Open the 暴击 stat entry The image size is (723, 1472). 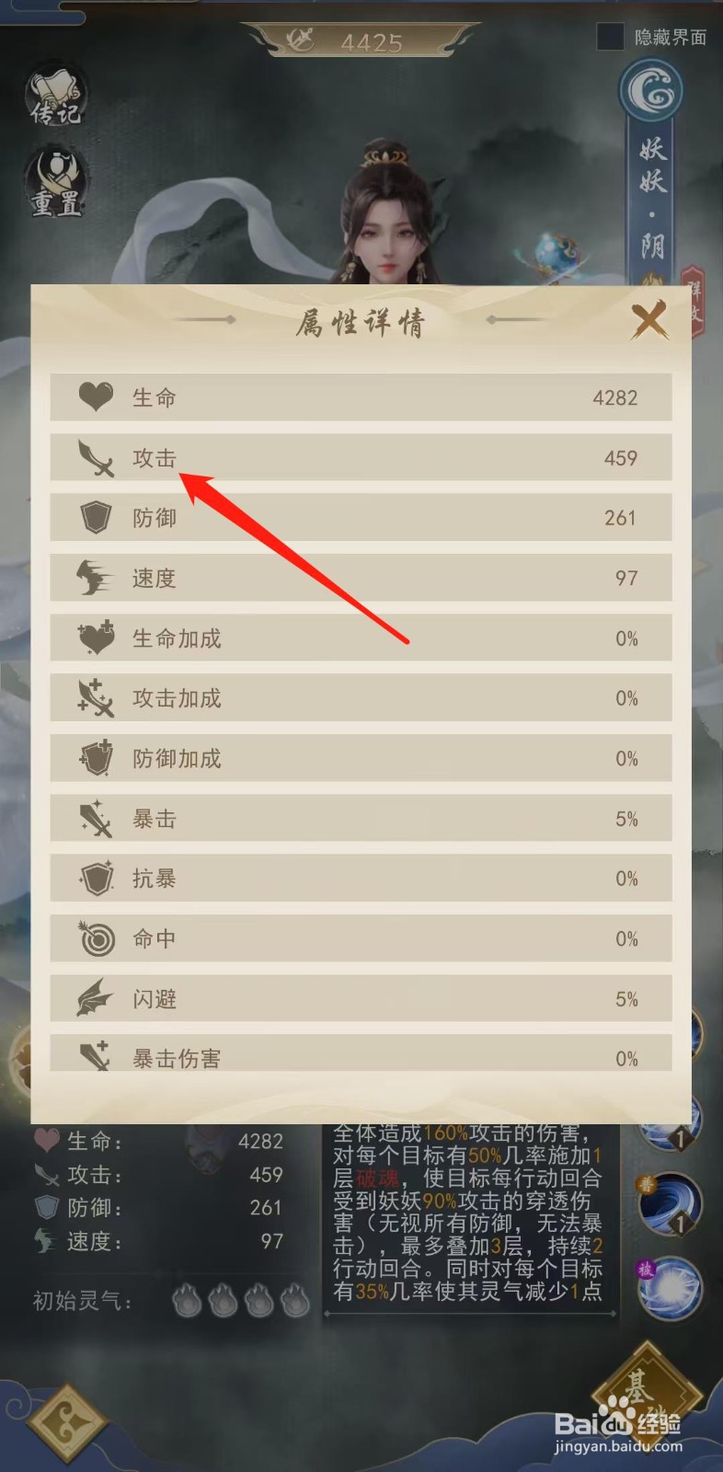361,819
